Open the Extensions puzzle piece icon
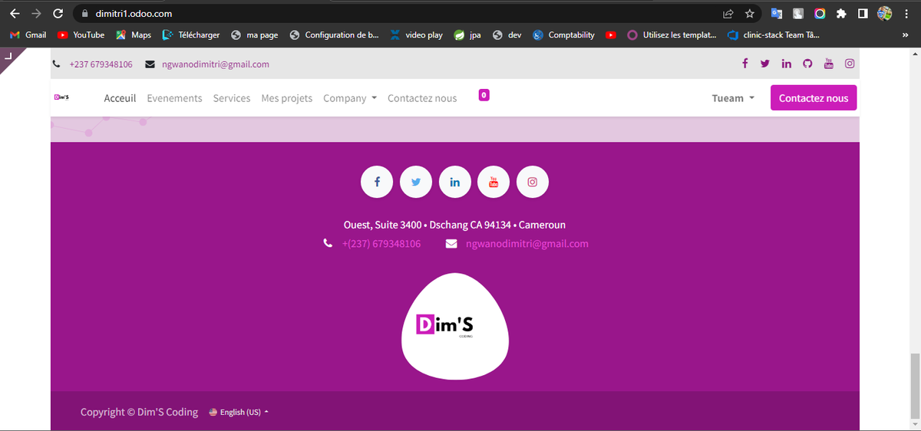Screen dimensions: 921x431 [841, 13]
